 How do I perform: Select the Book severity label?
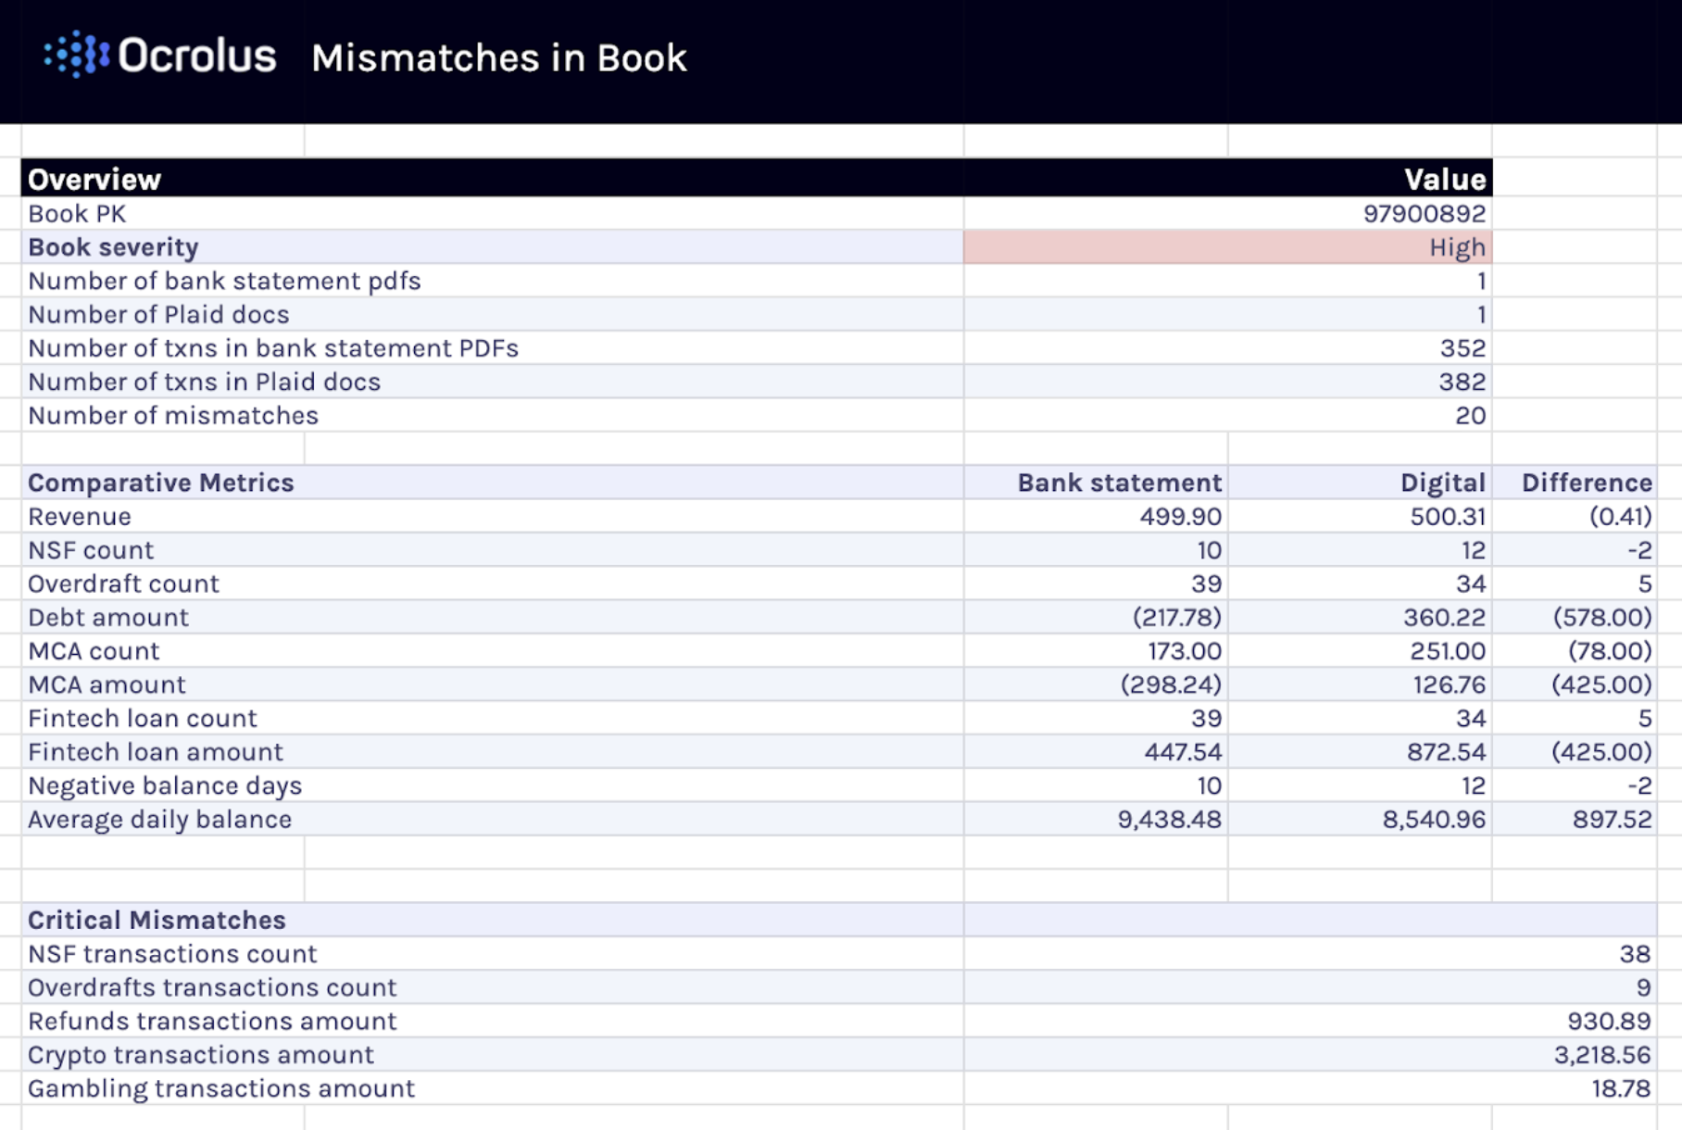coord(113,247)
